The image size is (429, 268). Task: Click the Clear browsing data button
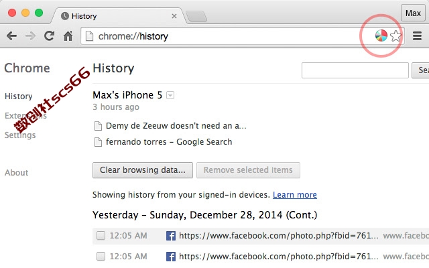(143, 170)
